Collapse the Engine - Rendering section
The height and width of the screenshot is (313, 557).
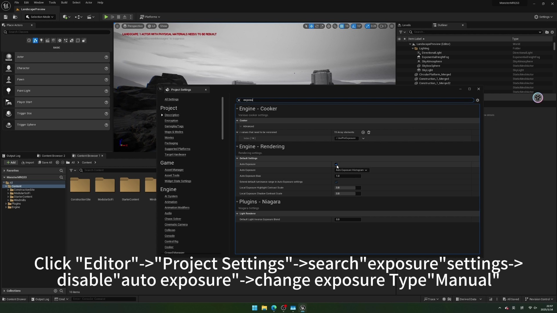pyautogui.click(x=237, y=147)
